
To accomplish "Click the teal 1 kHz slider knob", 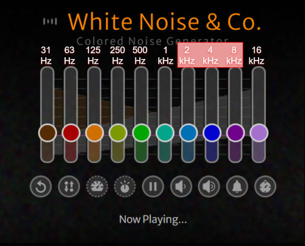I will pyautogui.click(x=165, y=133).
